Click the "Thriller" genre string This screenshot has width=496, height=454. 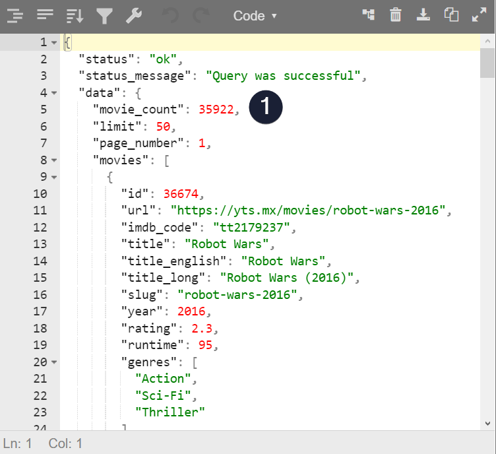pos(170,412)
